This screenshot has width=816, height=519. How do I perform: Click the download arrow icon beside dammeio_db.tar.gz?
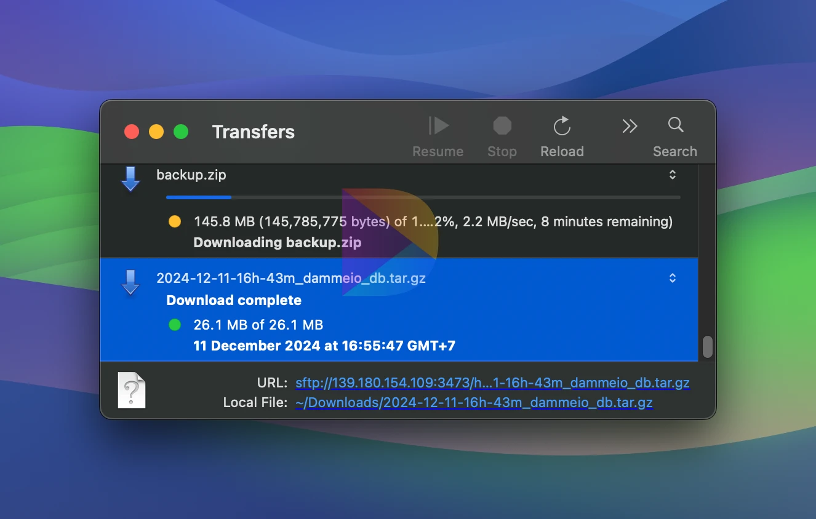pos(130,282)
